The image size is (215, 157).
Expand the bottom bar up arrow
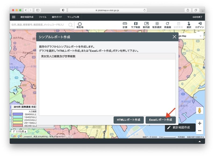pyautogui.click(x=200, y=141)
